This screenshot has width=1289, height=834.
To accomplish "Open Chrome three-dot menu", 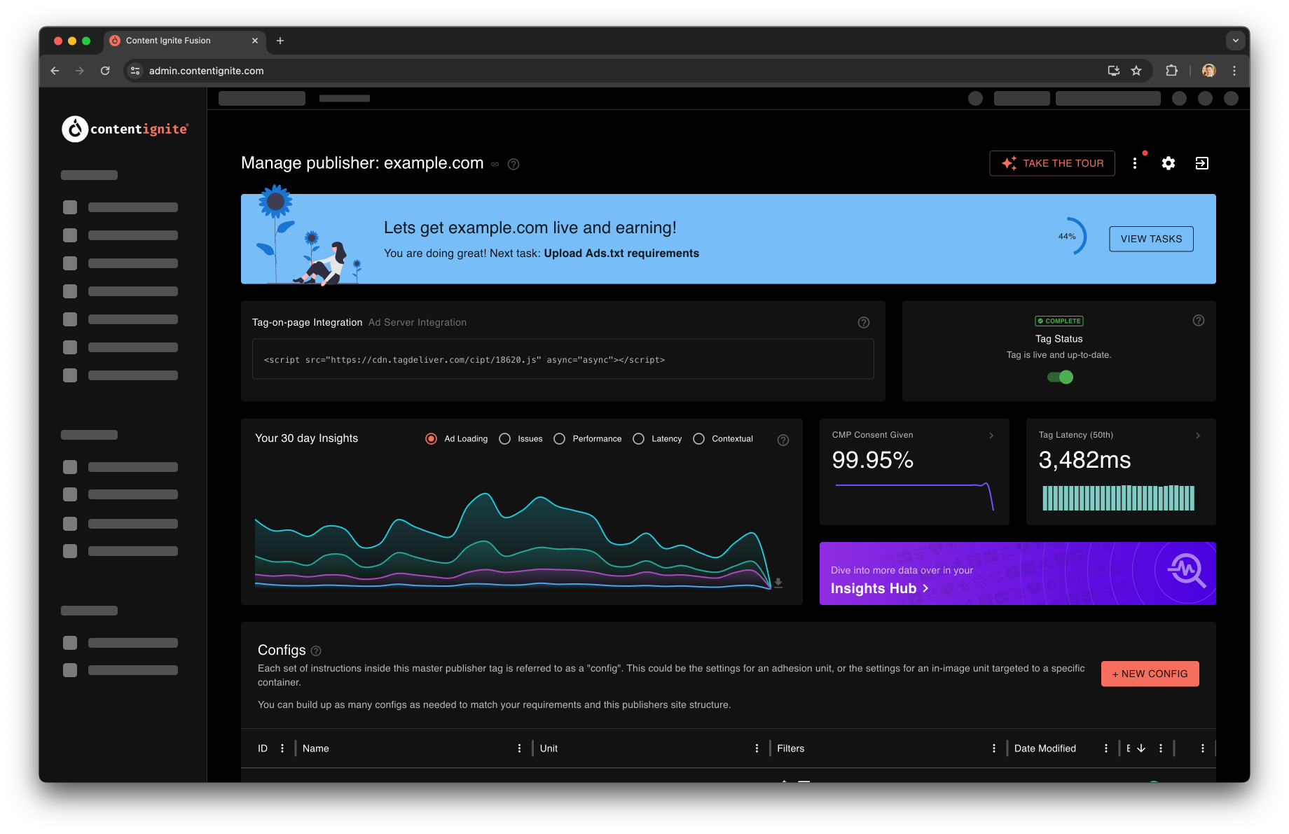I will pyautogui.click(x=1234, y=71).
